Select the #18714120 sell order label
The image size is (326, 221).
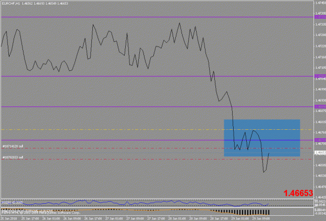click(x=13, y=146)
